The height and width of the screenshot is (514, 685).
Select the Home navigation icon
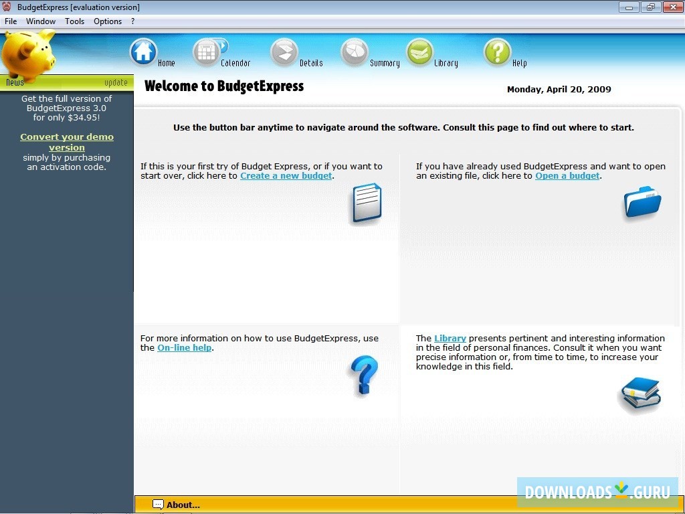[x=143, y=52]
